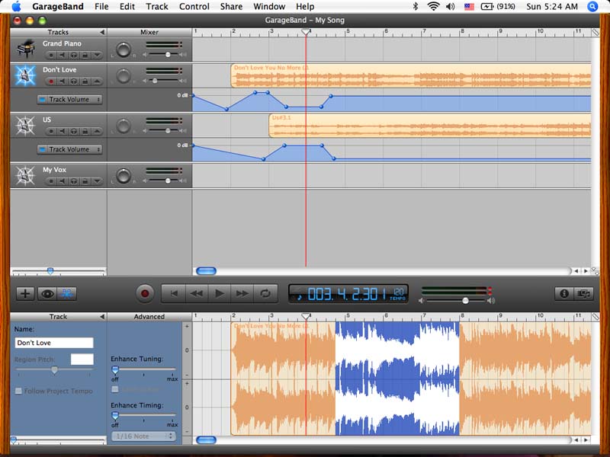Screen dimensions: 610x457
Task: Mute the My Vox track
Action: pos(63,181)
